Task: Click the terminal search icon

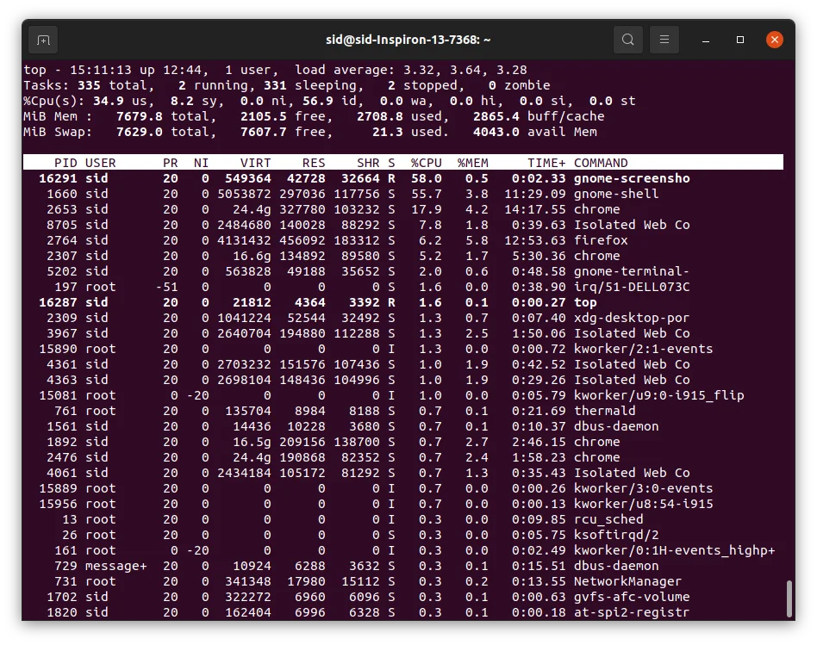Action: coord(628,40)
